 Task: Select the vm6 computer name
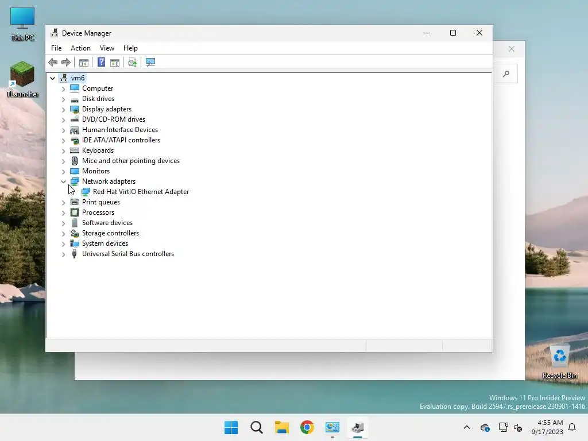(78, 78)
